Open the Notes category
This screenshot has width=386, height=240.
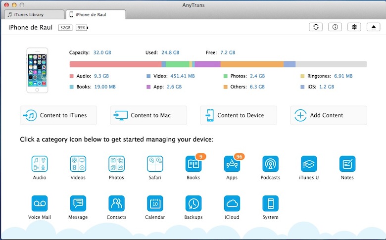[x=347, y=164]
